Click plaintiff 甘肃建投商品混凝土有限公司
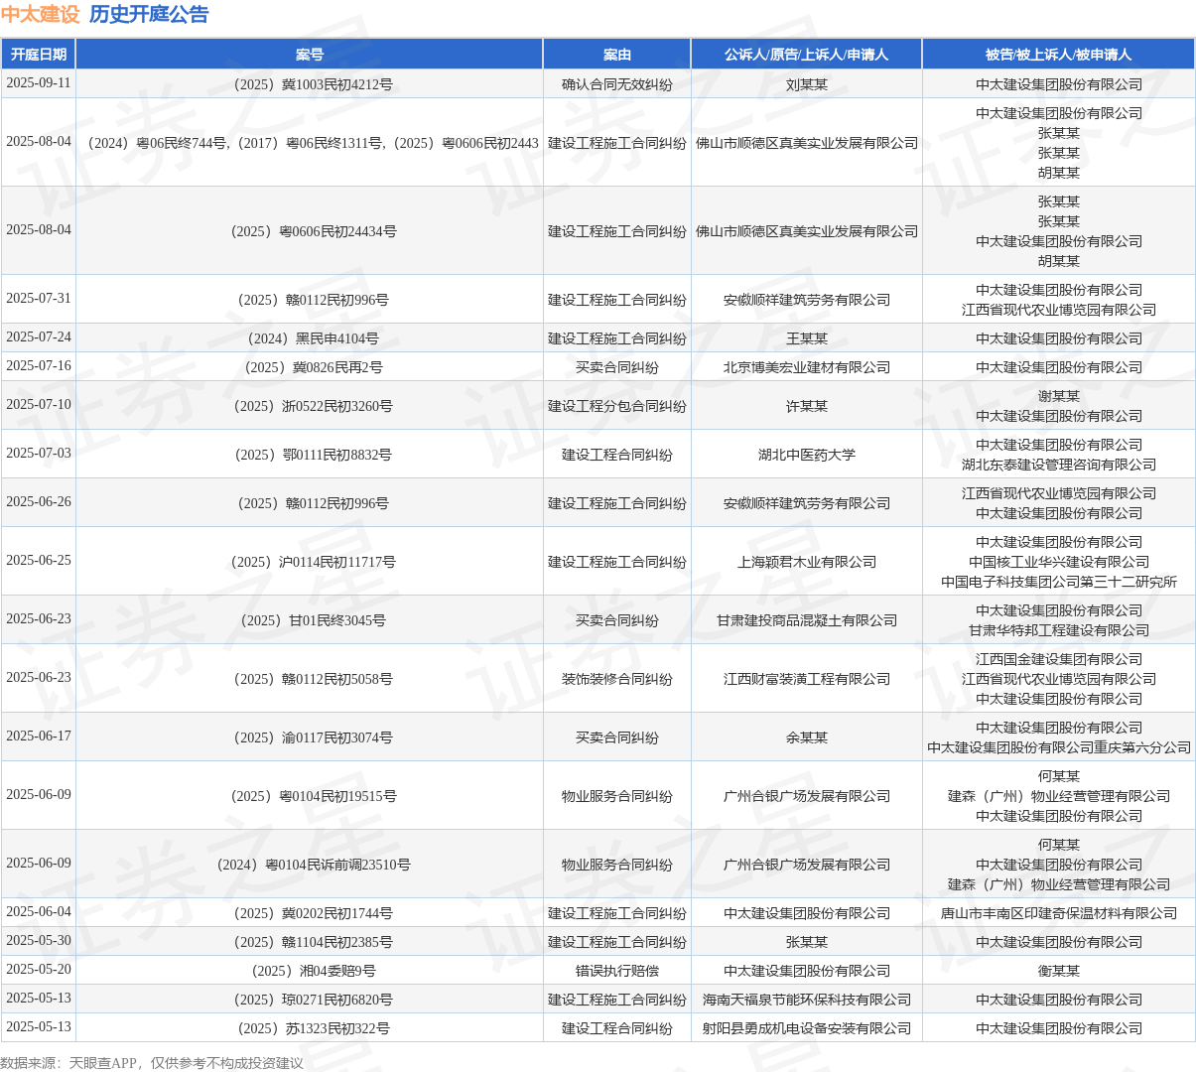 807,620
